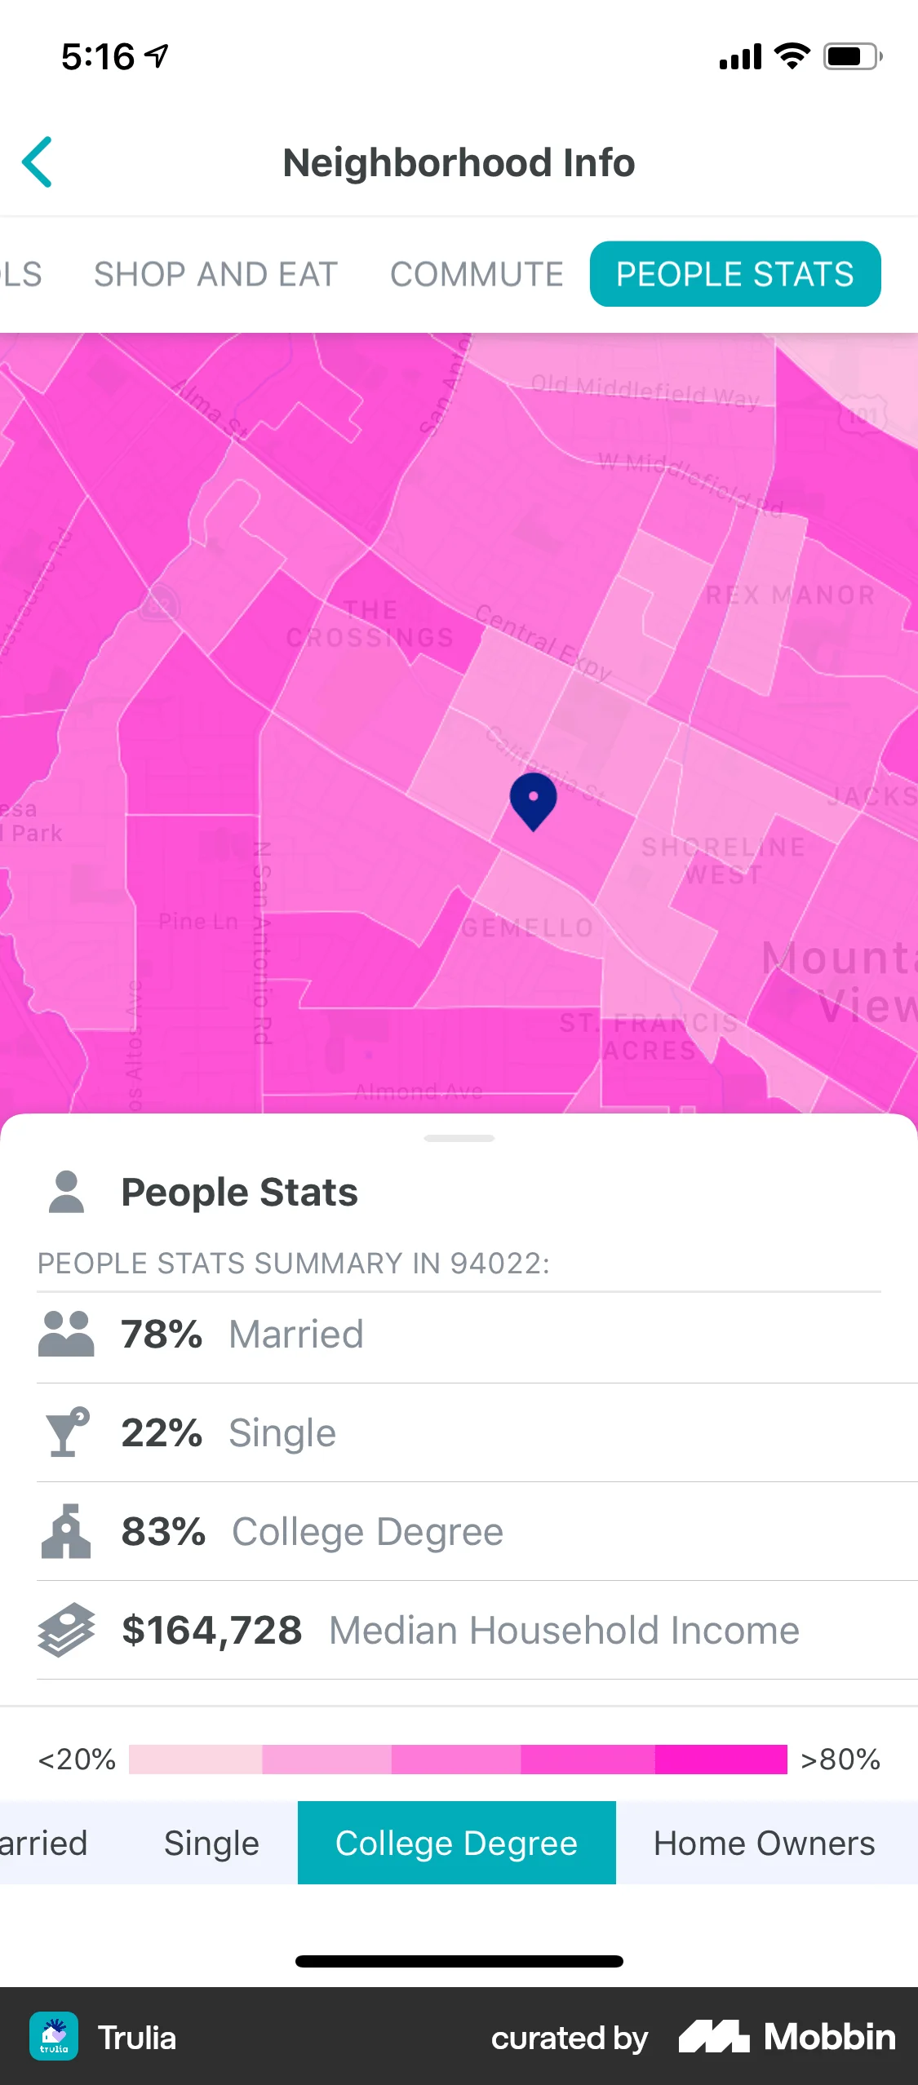Tap the Trulia app logo icon

point(54,2037)
